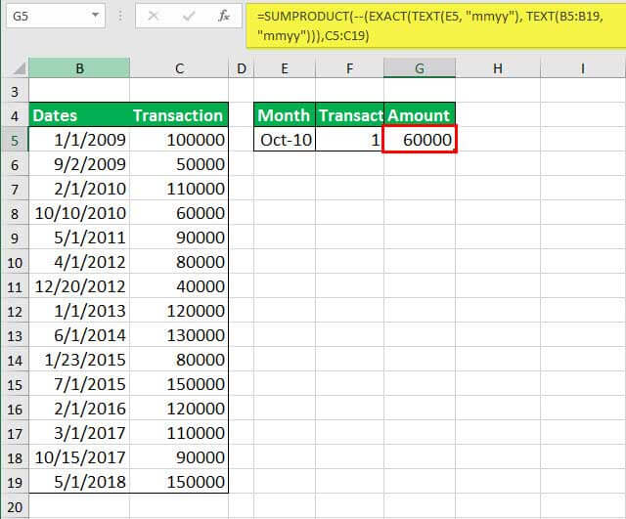The image size is (626, 519).
Task: Select date cell 1/1/2009
Action: tap(79, 140)
